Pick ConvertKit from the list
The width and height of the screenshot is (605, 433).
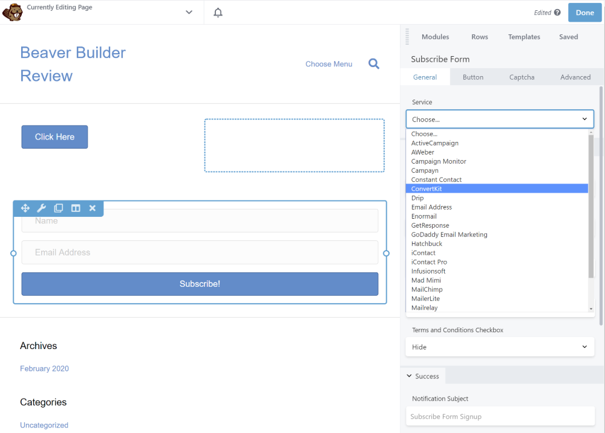pos(497,189)
